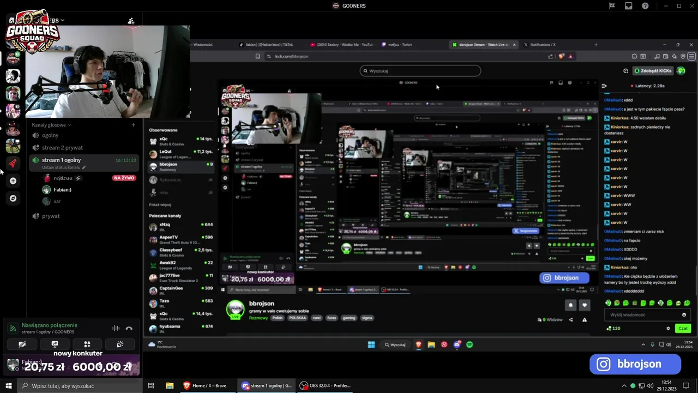This screenshot has width=698, height=393.
Task: Open OBS 32.0.4 from the taskbar
Action: [326, 385]
